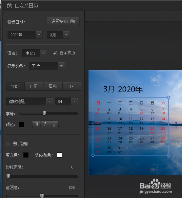Open the white 边线颜色 swatch
This screenshot has height=198, width=182.
point(59,155)
